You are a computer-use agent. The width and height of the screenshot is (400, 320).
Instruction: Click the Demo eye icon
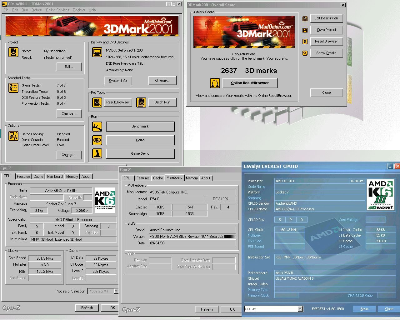click(x=97, y=140)
